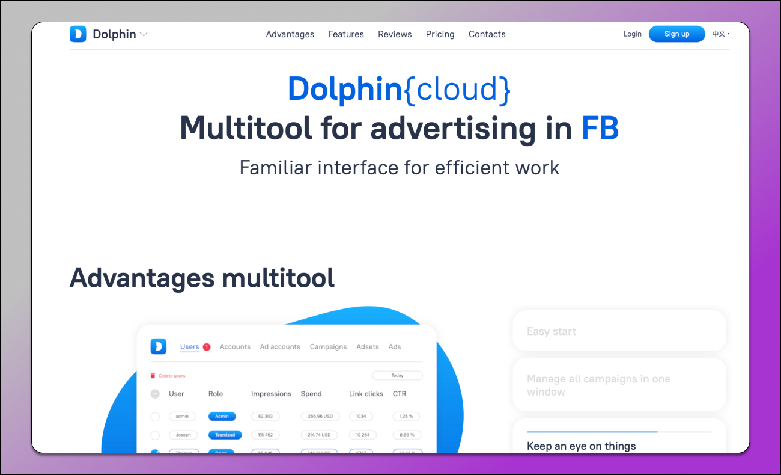Click the 266,96 USD spend value
The image size is (781, 475).
[x=320, y=416]
